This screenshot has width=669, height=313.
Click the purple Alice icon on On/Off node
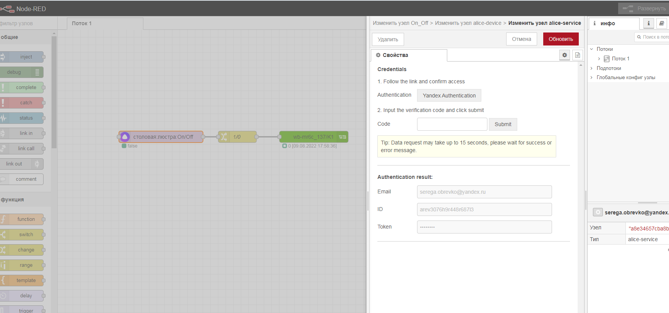pos(125,137)
